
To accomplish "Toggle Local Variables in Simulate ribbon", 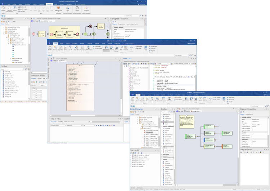I will pos(23,9).
